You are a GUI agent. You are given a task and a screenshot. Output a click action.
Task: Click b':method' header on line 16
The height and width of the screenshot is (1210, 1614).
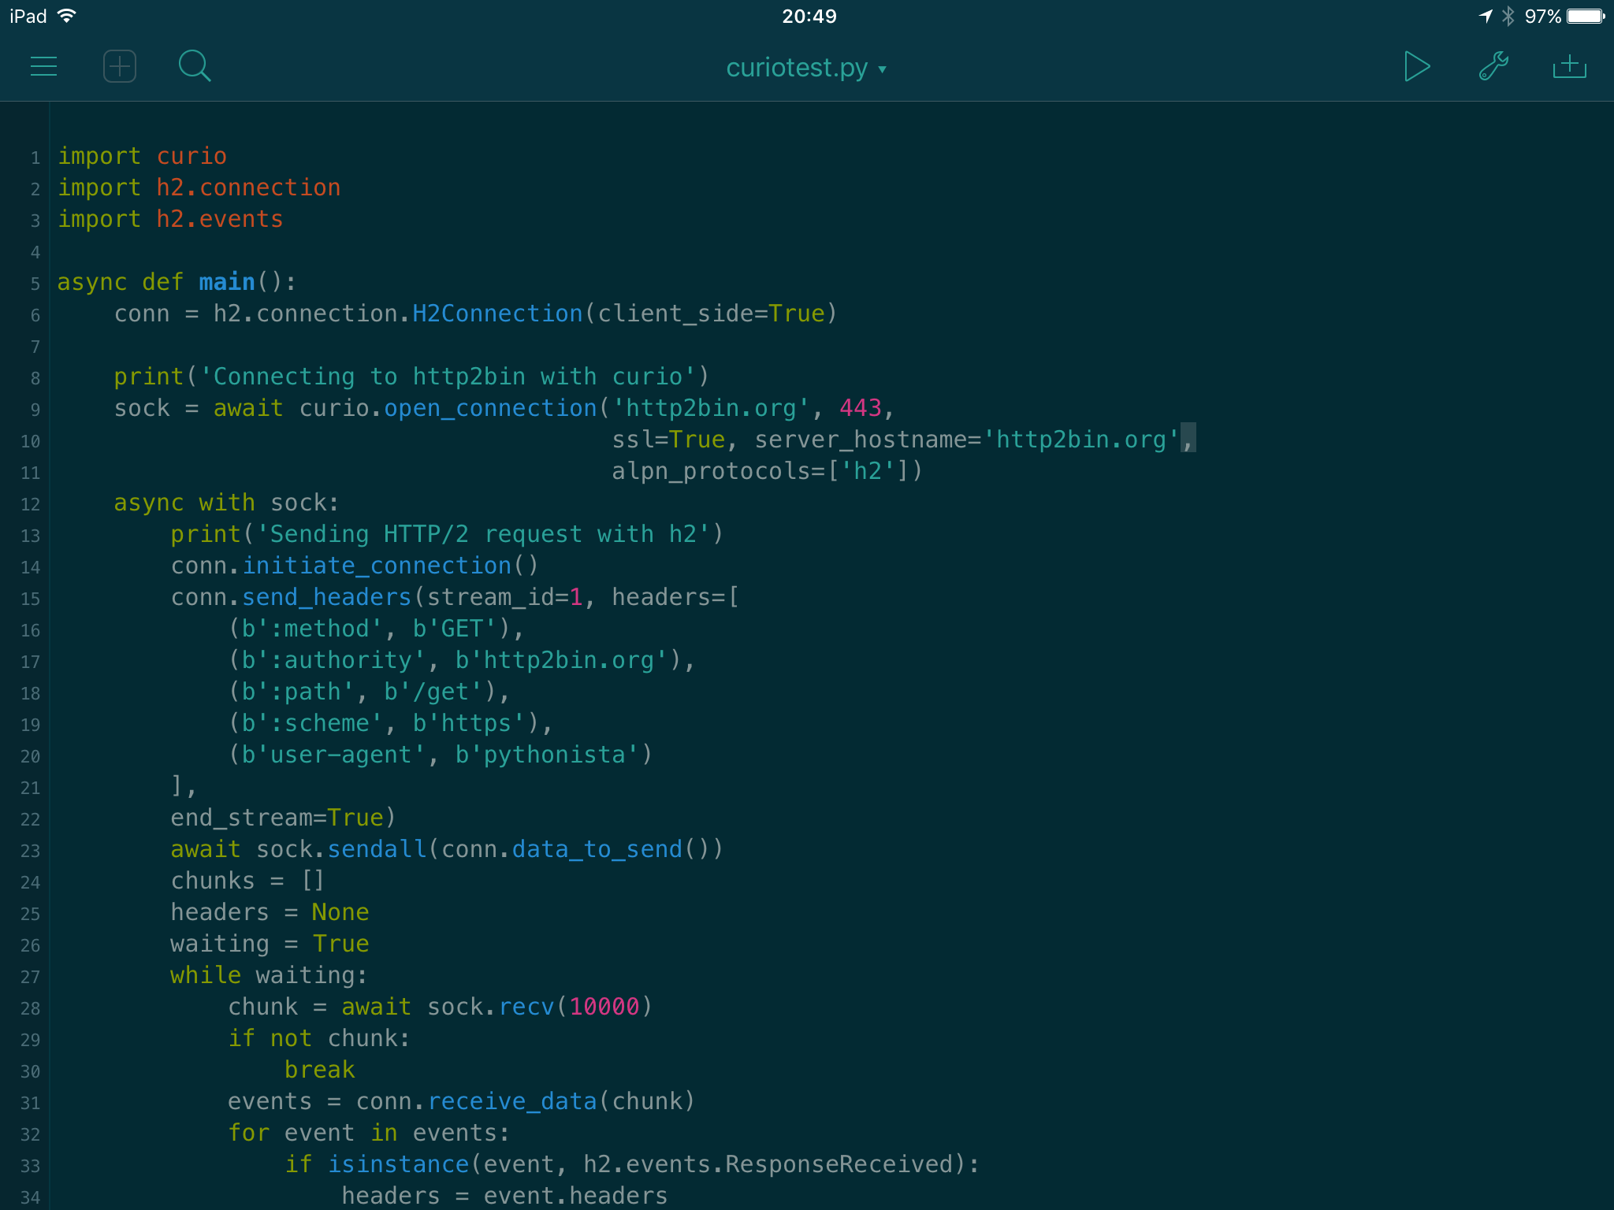312,629
